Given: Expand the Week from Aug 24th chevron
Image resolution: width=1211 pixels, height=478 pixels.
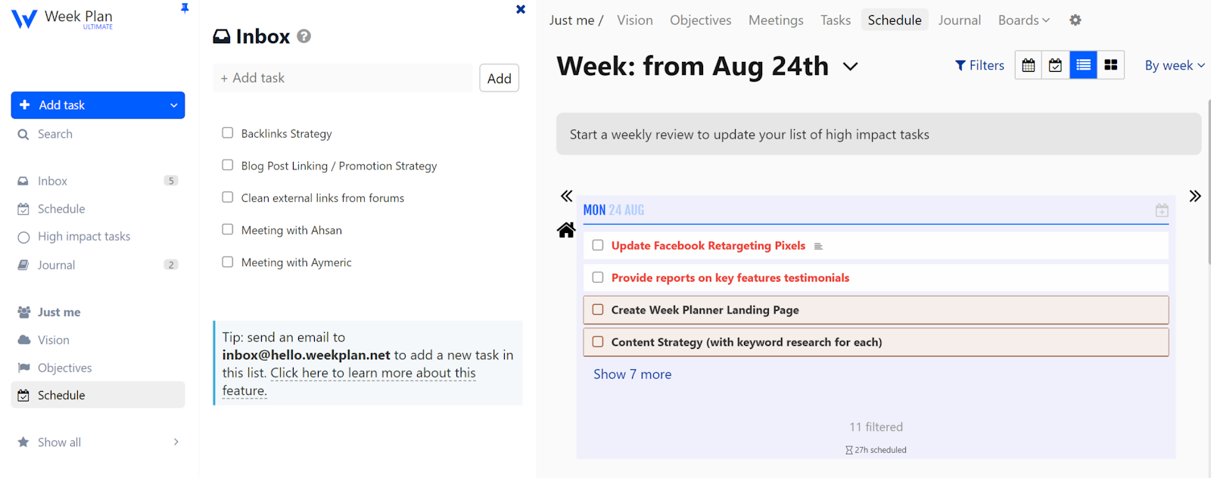Looking at the screenshot, I should [851, 67].
